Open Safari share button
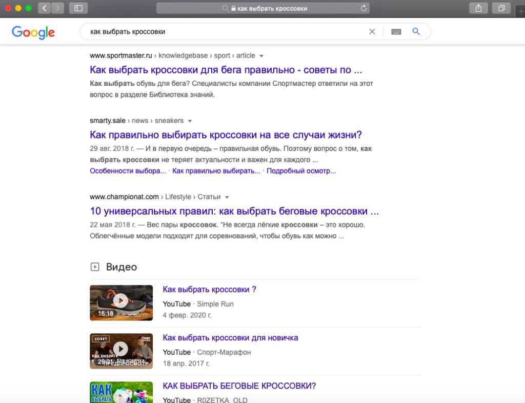The width and height of the screenshot is (525, 403). pyautogui.click(x=478, y=8)
